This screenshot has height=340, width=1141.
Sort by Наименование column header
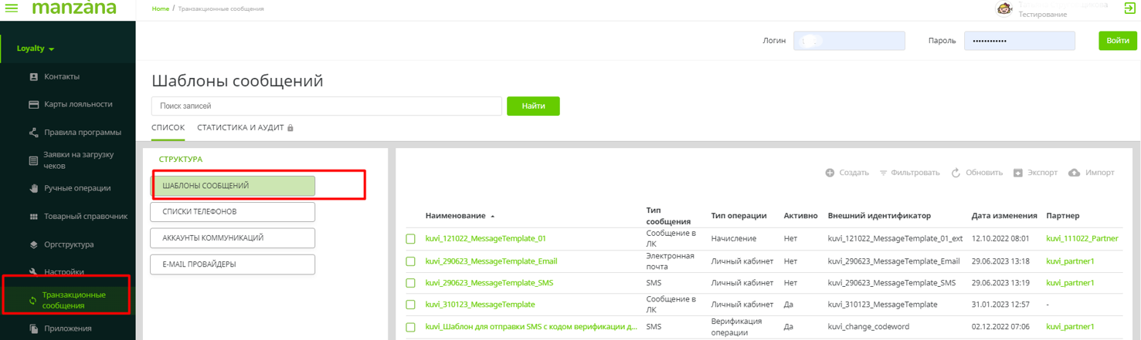[x=455, y=216]
